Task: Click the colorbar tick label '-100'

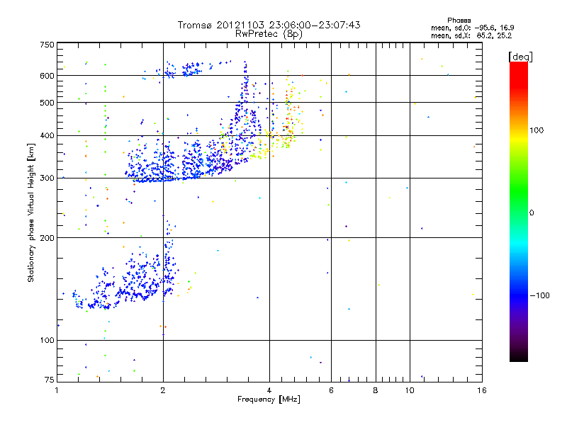Action: click(540, 295)
